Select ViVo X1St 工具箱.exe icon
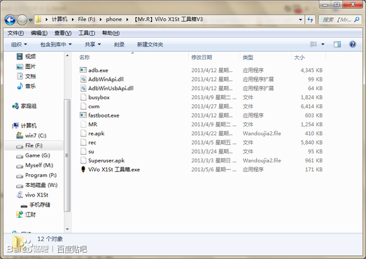The image size is (366, 259). (x=83, y=169)
